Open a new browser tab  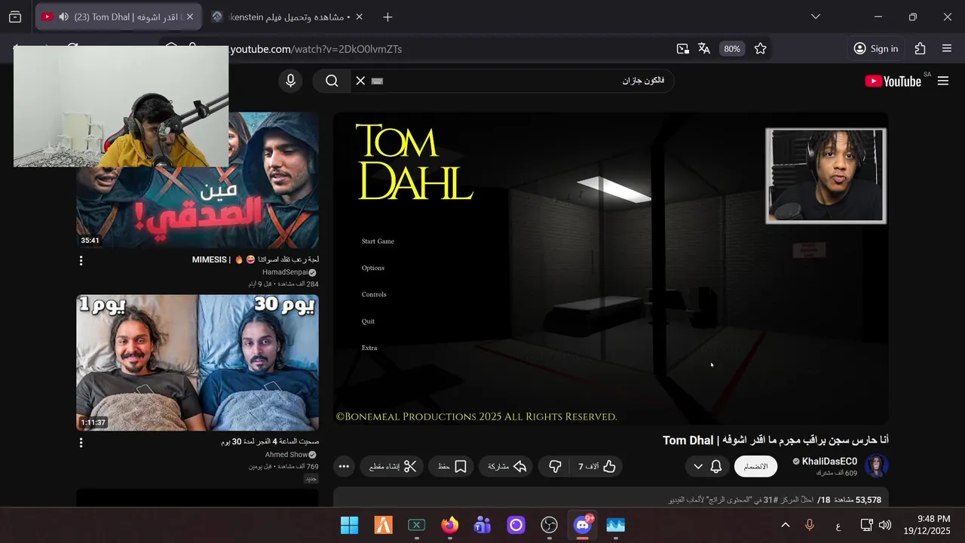(388, 17)
